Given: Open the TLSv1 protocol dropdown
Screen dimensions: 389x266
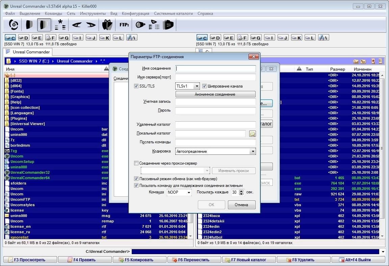Looking at the screenshot, I should coord(197,86).
